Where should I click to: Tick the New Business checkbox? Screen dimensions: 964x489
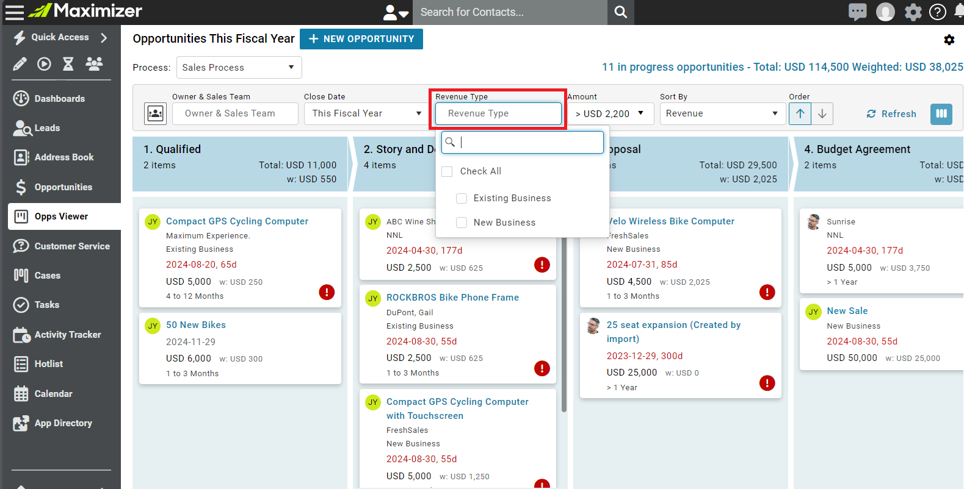(x=462, y=223)
